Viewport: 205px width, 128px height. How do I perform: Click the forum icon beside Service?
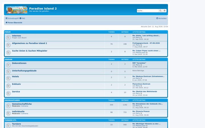8,94
